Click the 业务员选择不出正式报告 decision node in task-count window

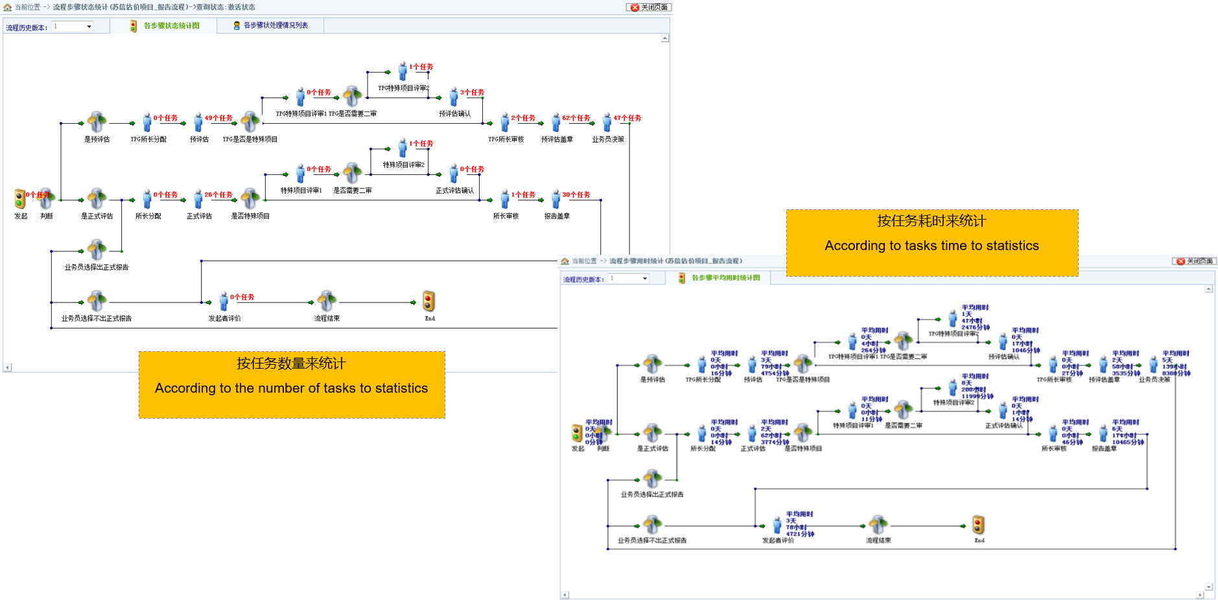click(x=97, y=301)
